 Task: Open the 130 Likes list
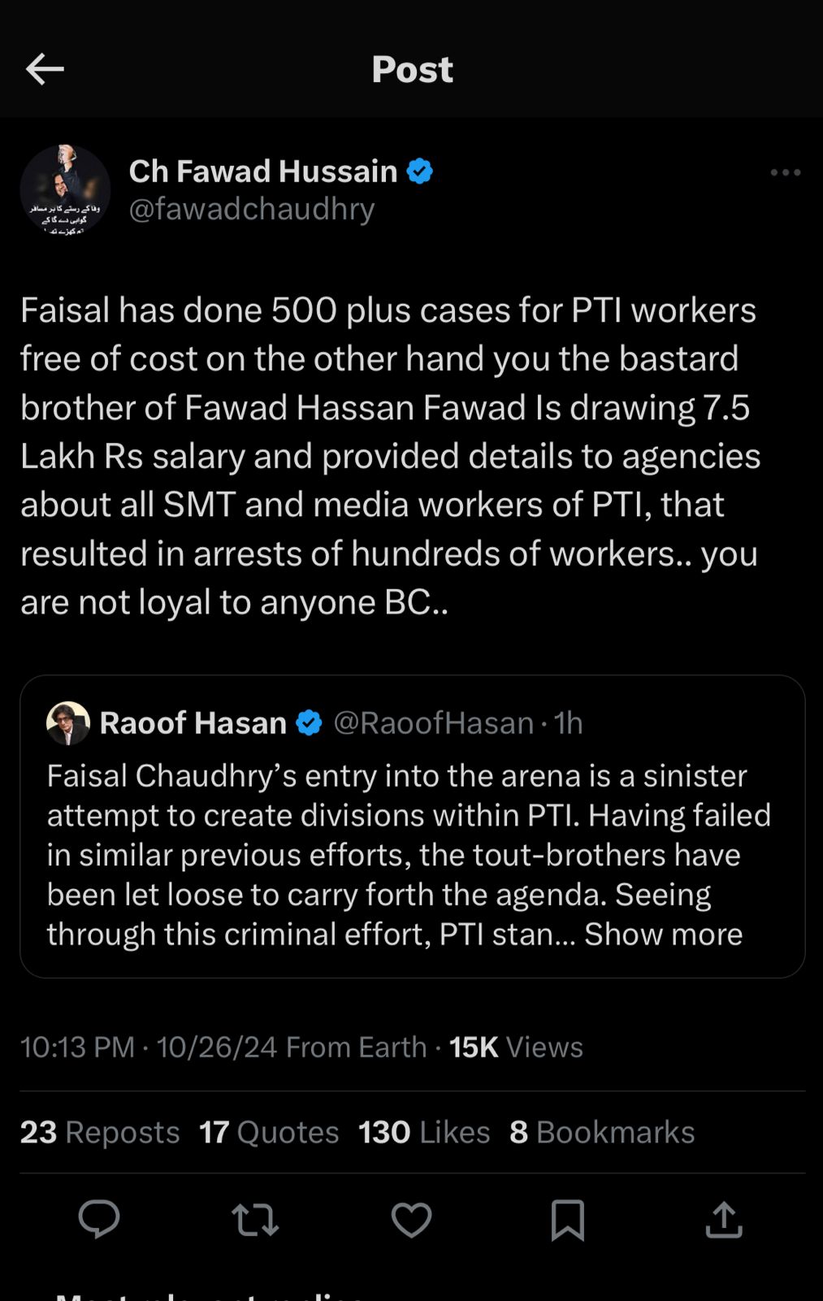(422, 1131)
